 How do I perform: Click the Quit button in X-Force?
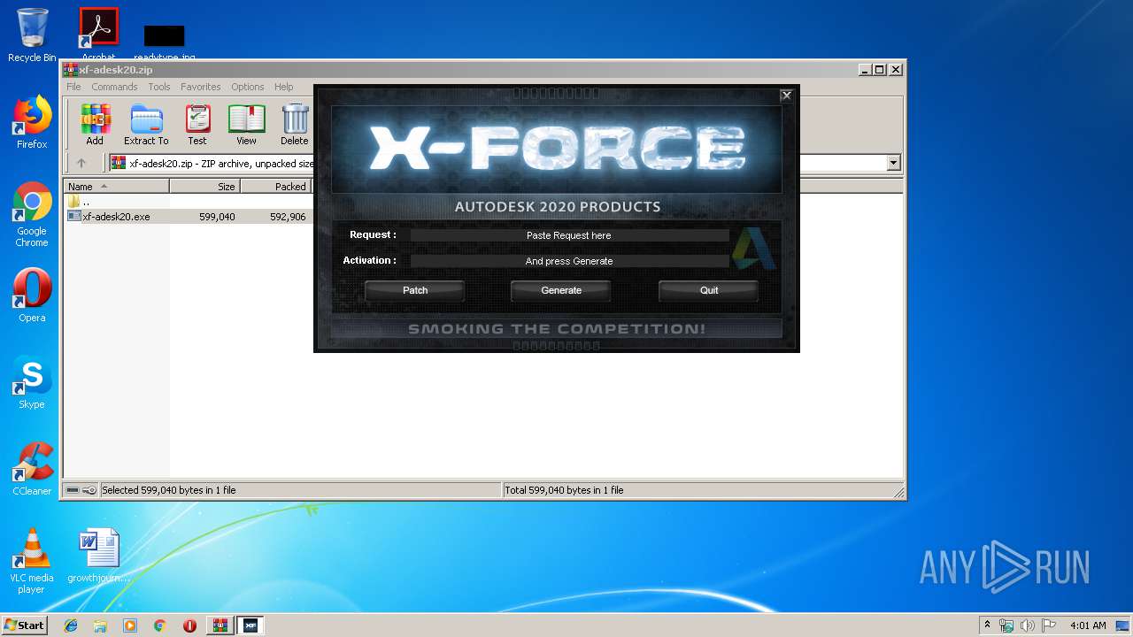coord(709,290)
